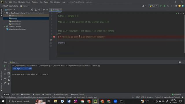Clear the Run console with trash icon
The width and height of the screenshot is (185, 104).
pyautogui.click(x=9, y=84)
